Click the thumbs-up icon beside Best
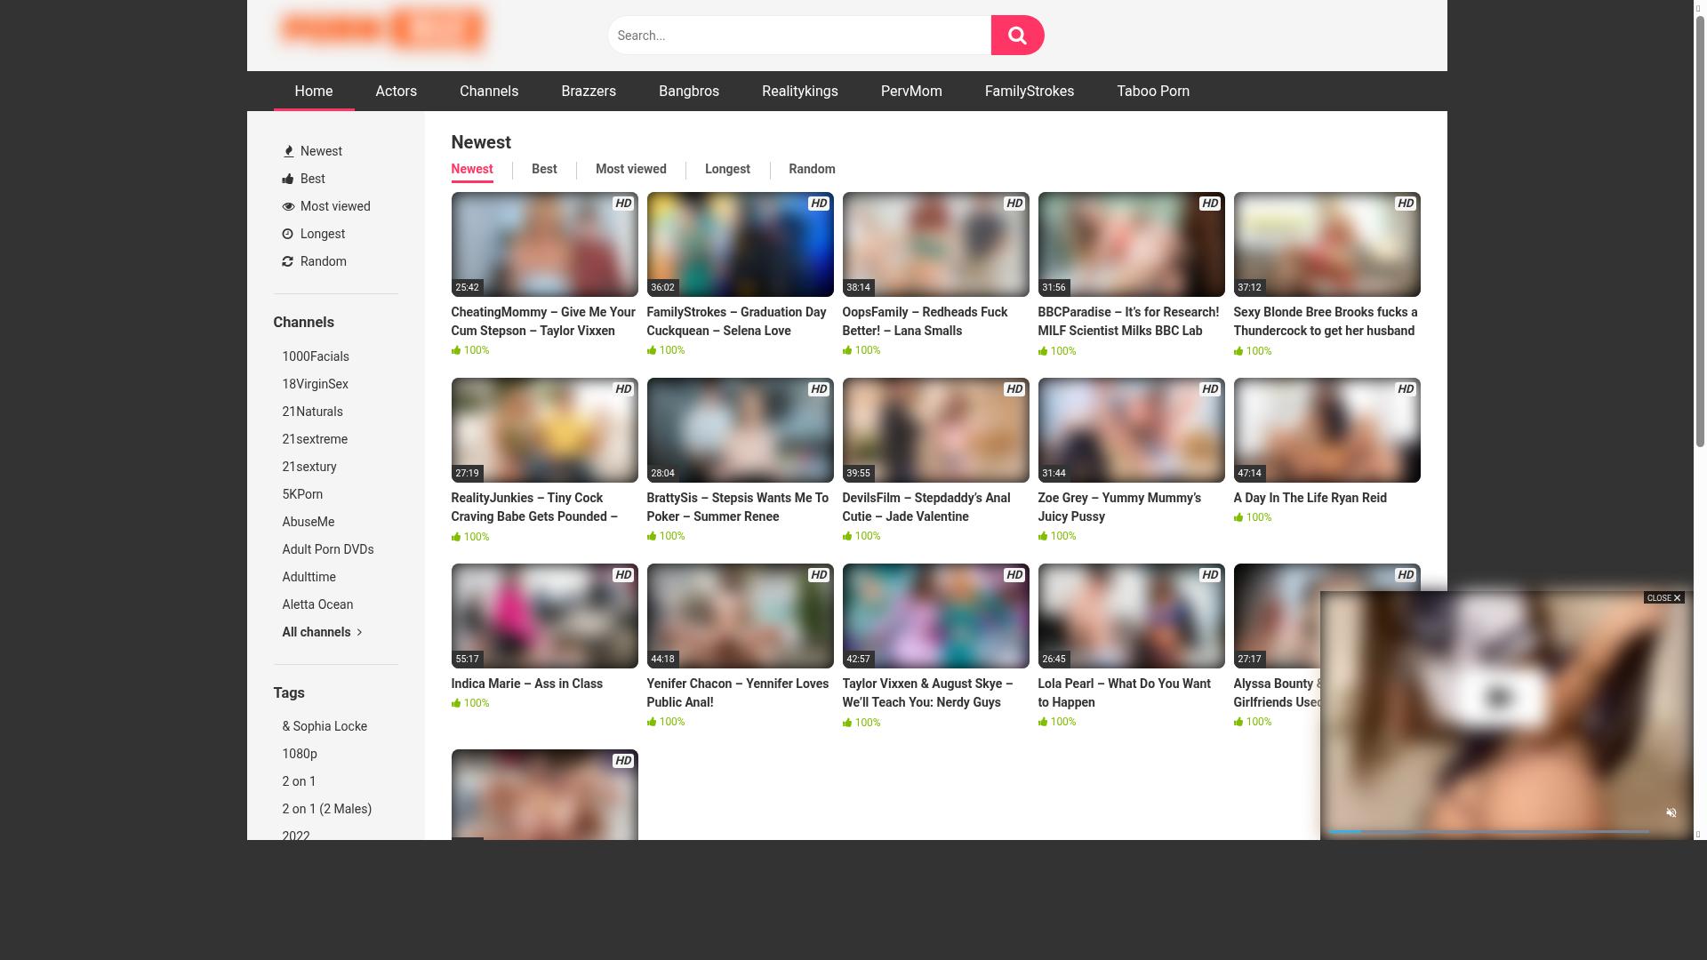Screen dimensions: 1707x960 tap(288, 179)
